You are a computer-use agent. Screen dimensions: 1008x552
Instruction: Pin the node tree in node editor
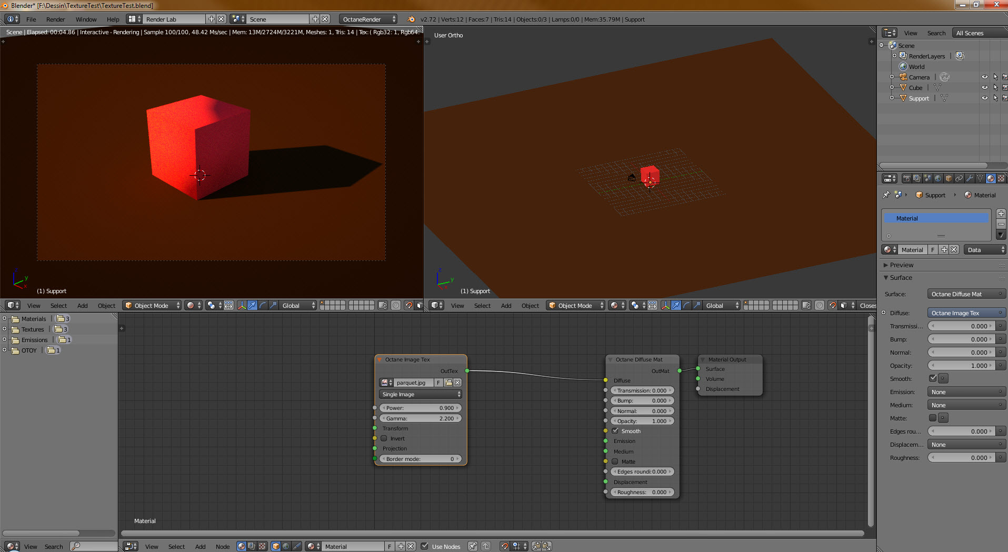click(x=472, y=546)
